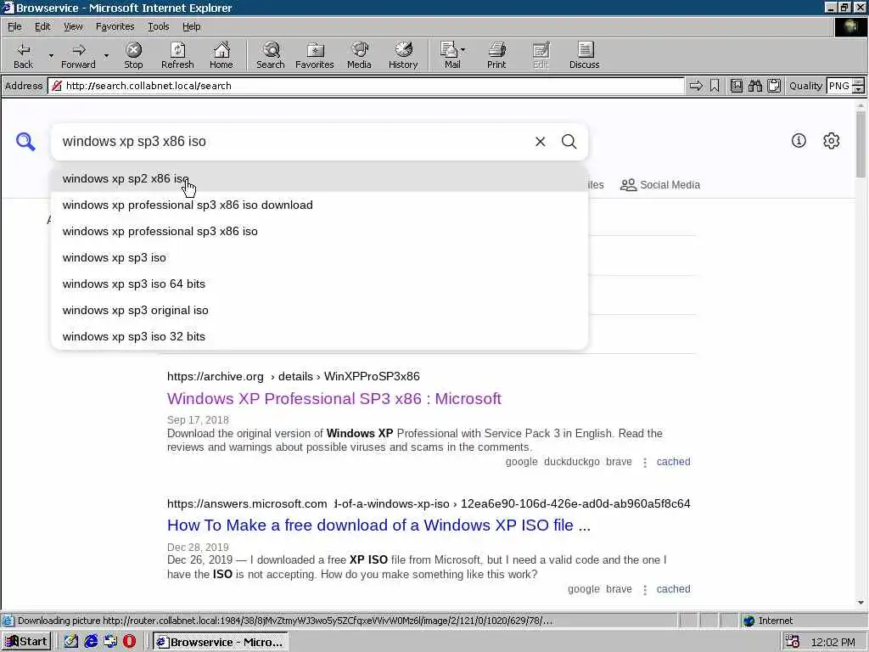Select suggestion 'windows xp sp3 iso'
Image resolution: width=869 pixels, height=652 pixels.
pos(319,258)
